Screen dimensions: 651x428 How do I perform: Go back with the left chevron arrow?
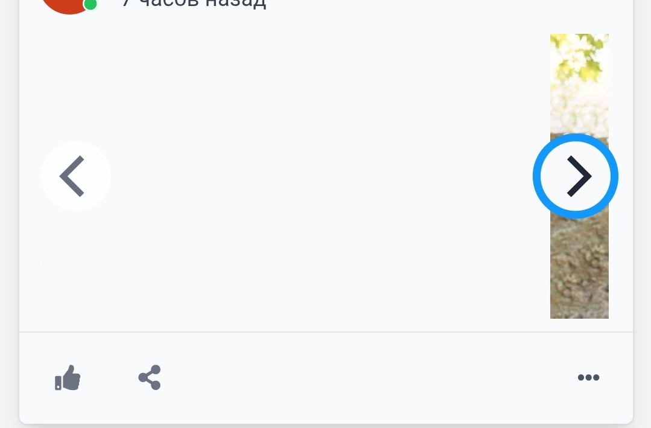pos(75,176)
